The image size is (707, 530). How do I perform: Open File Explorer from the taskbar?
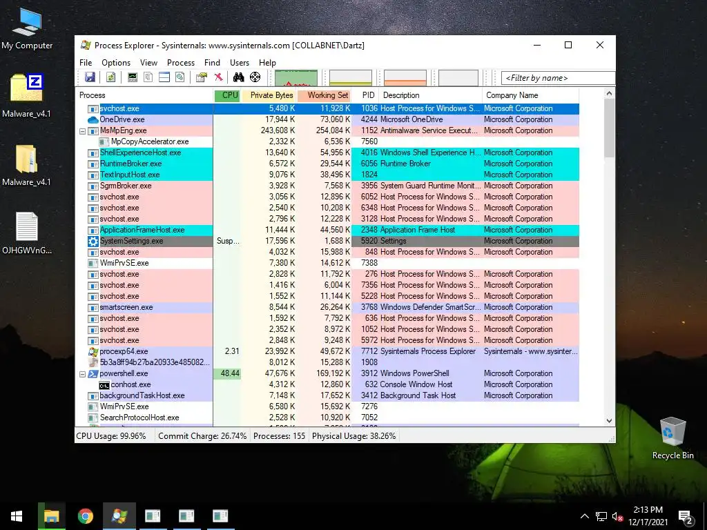pyautogui.click(x=51, y=516)
